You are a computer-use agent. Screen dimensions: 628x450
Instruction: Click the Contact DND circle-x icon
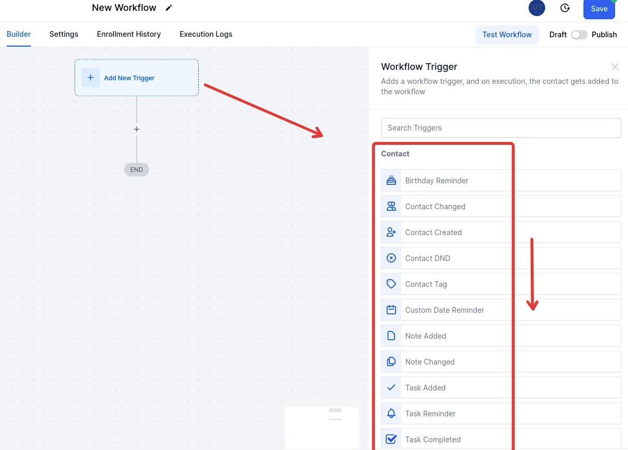pyautogui.click(x=391, y=258)
